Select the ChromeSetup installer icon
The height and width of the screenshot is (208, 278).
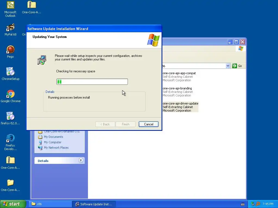tap(10, 74)
